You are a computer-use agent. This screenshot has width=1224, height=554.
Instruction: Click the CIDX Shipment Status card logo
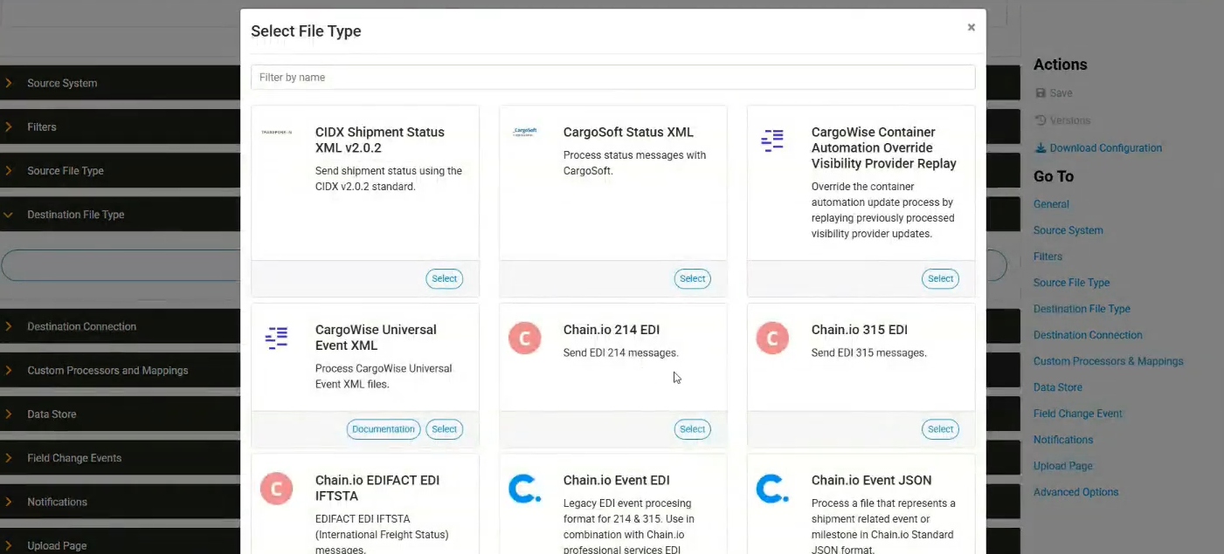[277, 133]
